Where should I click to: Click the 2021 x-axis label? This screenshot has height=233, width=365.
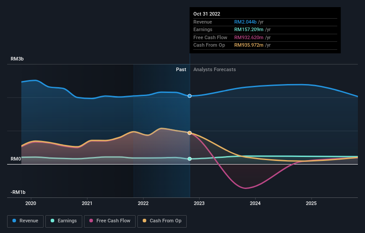pyautogui.click(x=87, y=203)
